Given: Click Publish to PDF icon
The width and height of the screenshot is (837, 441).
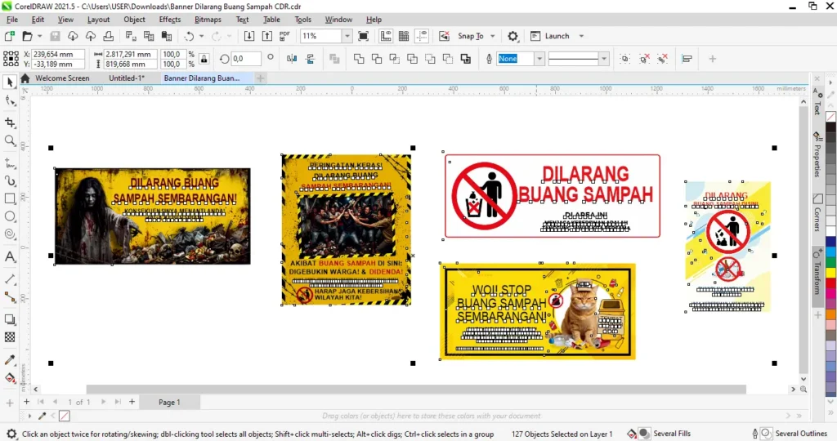Looking at the screenshot, I should pos(284,36).
